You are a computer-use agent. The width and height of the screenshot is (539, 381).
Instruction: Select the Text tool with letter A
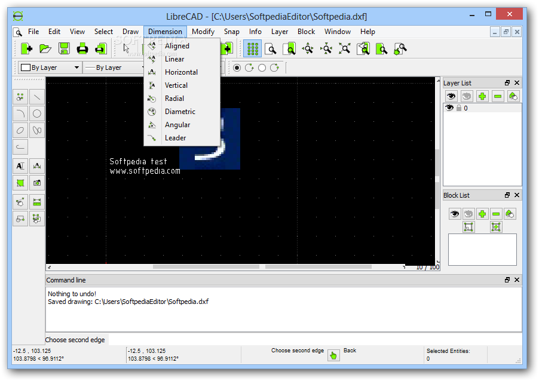click(x=20, y=166)
